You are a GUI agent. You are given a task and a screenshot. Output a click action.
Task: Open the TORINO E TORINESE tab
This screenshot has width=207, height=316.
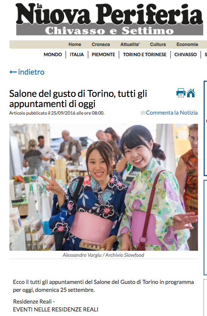tap(145, 55)
